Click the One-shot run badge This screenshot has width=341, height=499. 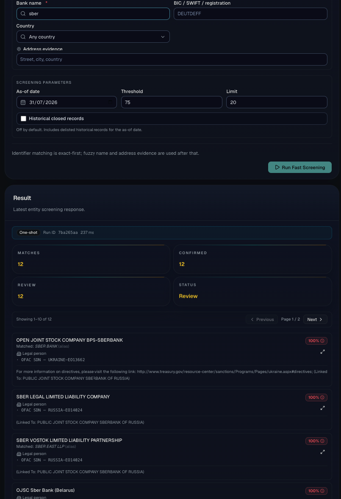[28, 233]
